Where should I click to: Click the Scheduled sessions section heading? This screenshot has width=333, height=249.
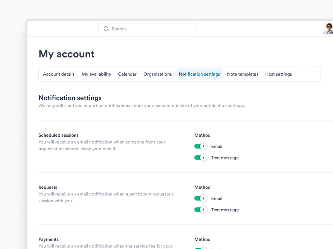[x=58, y=135]
